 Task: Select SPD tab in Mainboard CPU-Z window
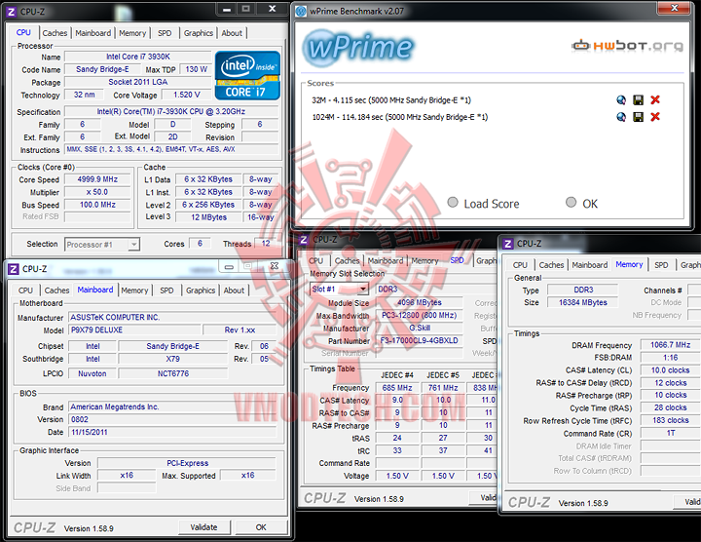pos(166,290)
